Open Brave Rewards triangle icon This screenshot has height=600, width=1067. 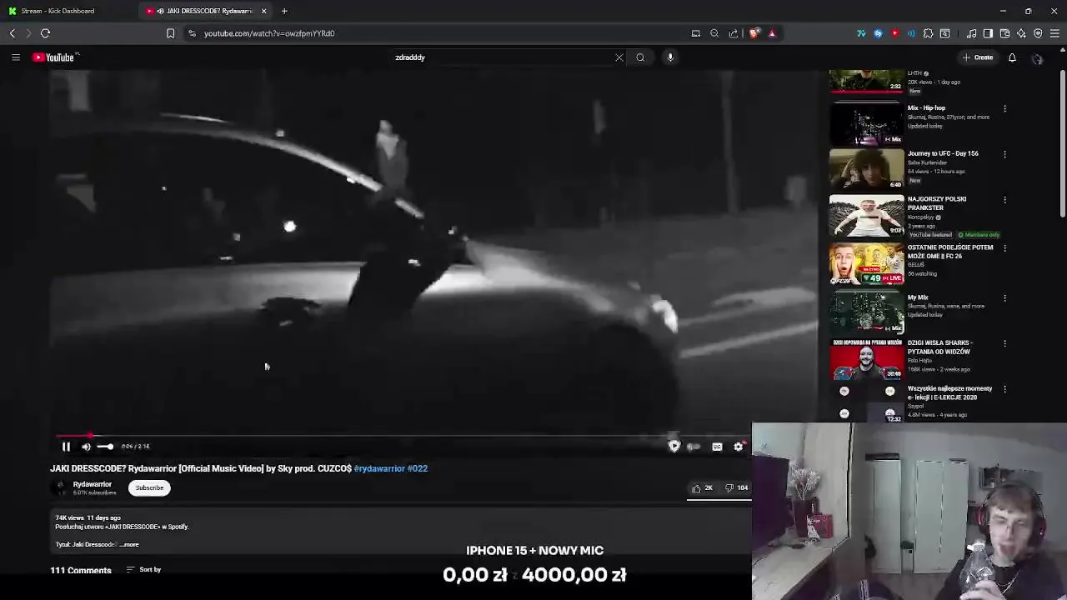pyautogui.click(x=772, y=33)
